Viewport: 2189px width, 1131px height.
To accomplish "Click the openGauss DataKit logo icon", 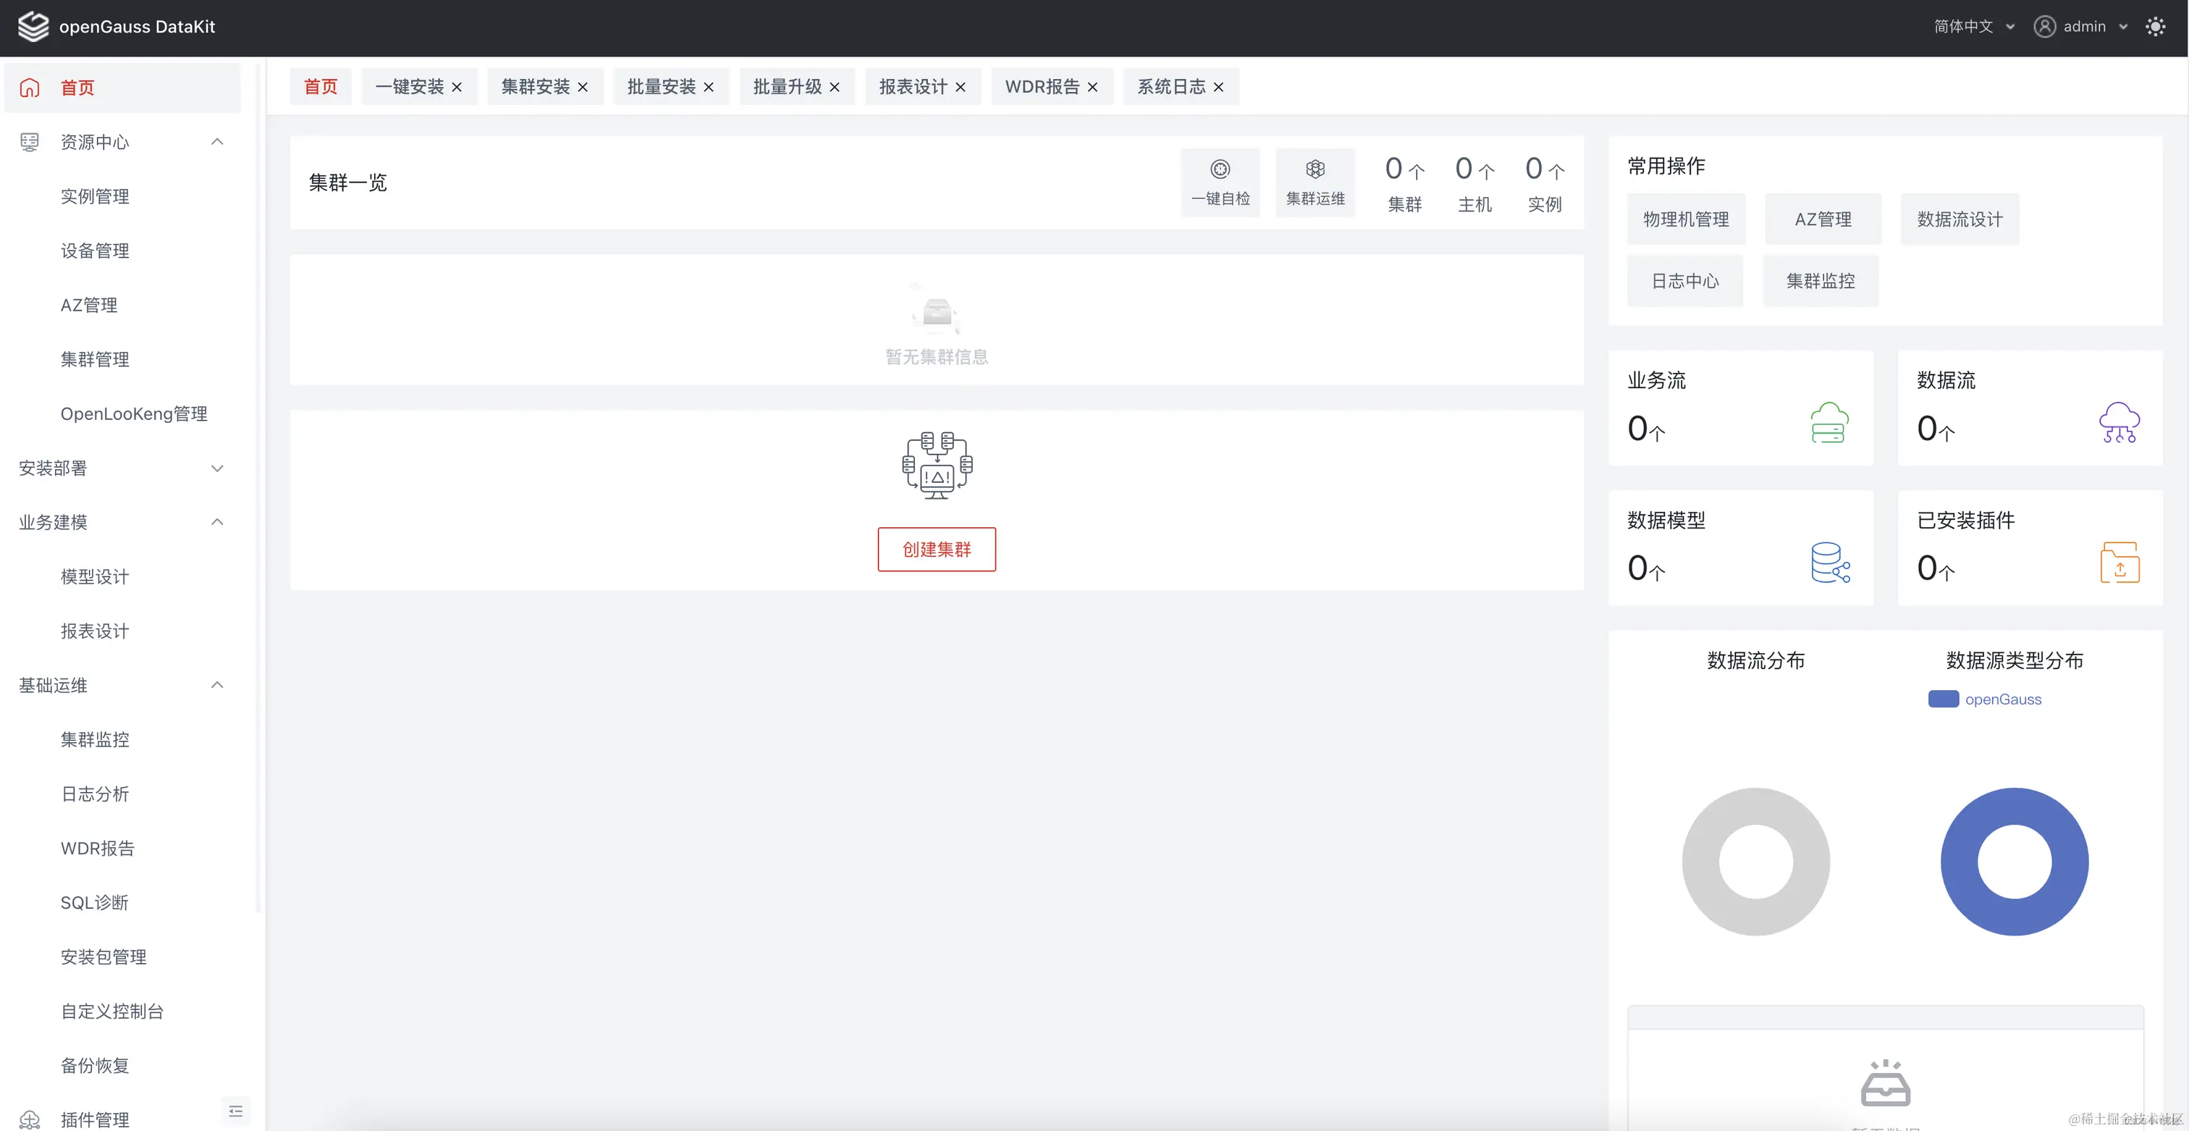I will tap(33, 26).
